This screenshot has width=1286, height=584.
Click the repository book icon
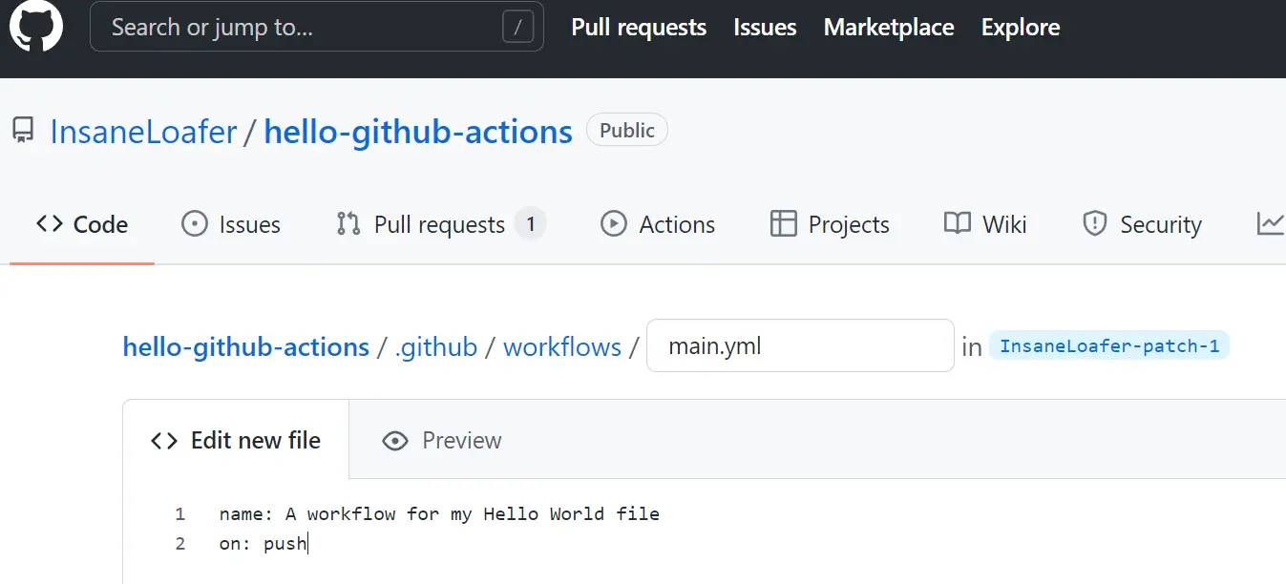pos(23,131)
